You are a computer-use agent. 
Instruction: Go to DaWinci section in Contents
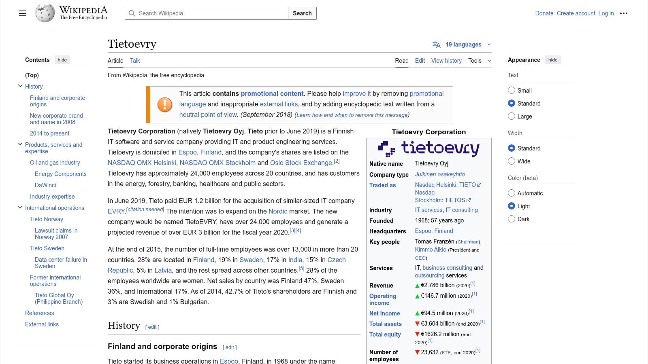point(45,185)
